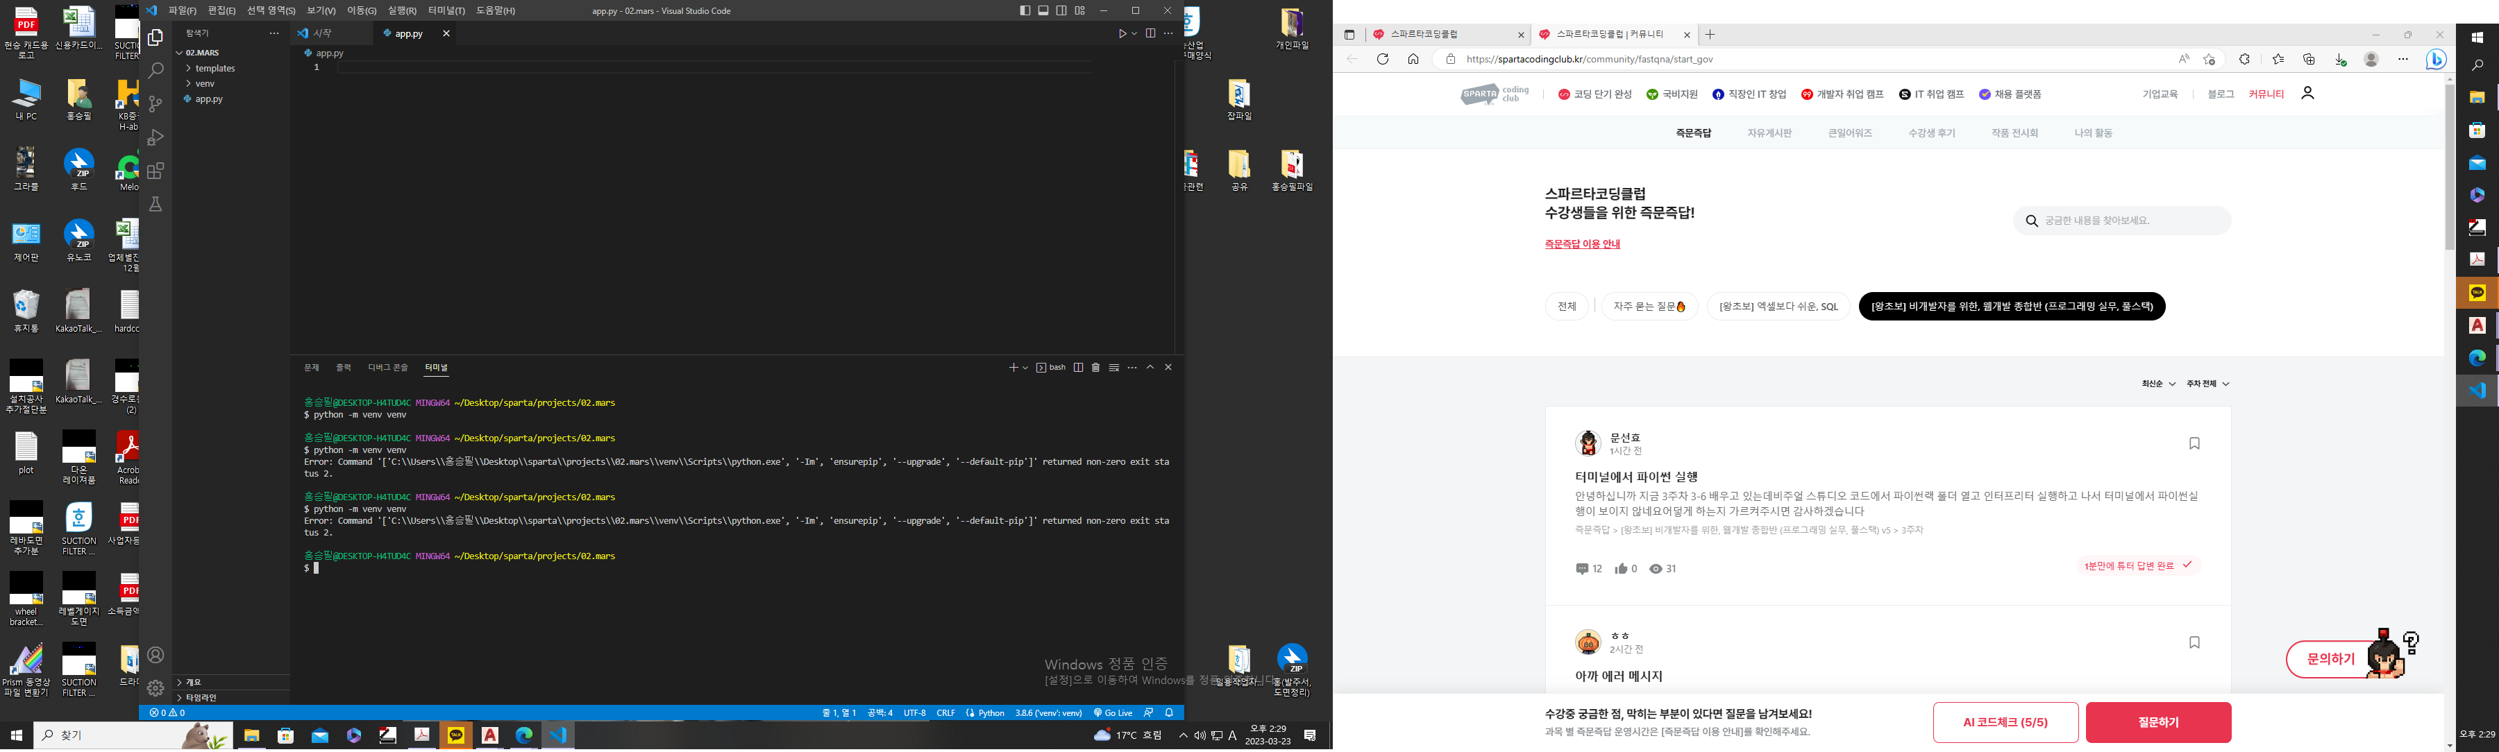Switch to the 디버그 콘솔 panel tab
Image resolution: width=2499 pixels, height=752 pixels.
388,368
